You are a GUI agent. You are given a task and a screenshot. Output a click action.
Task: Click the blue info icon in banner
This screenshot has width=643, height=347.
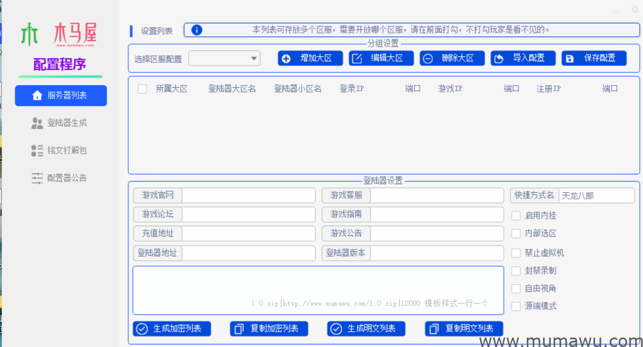[196, 30]
